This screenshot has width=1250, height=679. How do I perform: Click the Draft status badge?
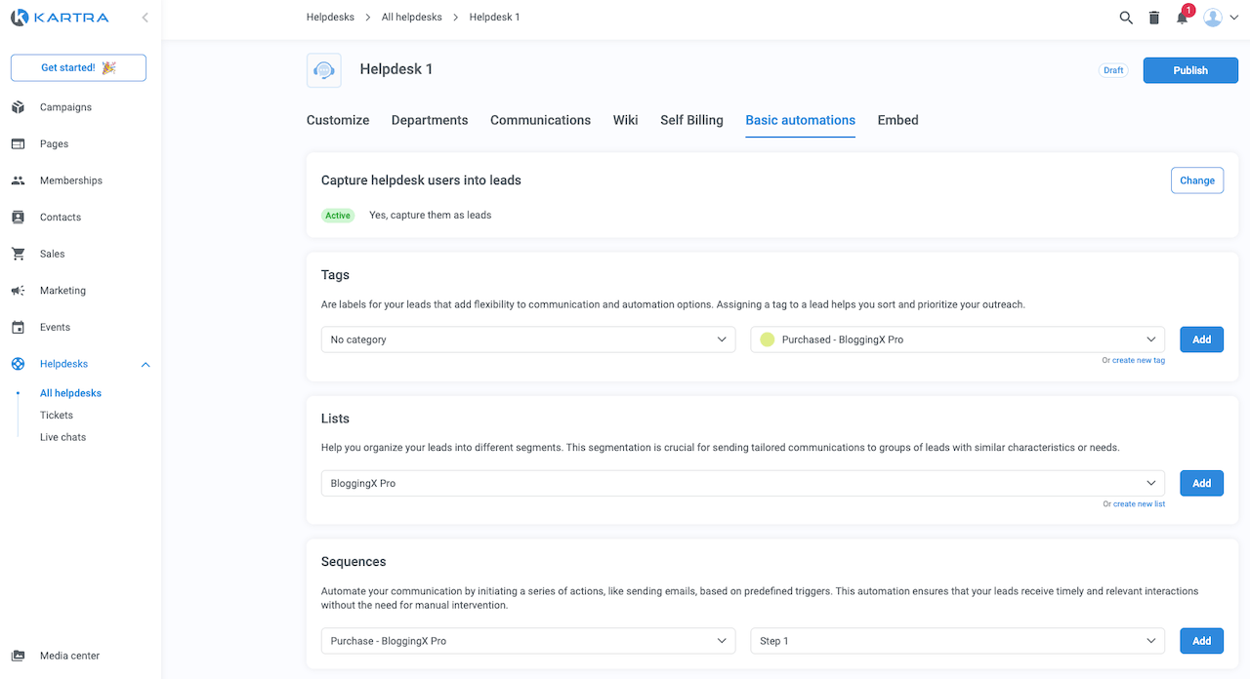[x=1113, y=70]
